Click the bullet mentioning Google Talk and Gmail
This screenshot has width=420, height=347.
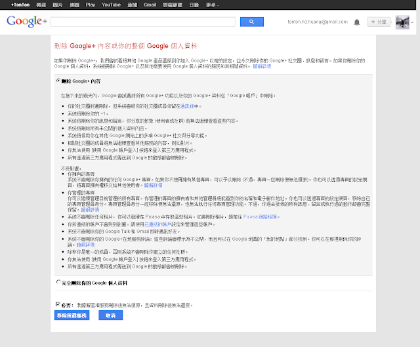124,232
